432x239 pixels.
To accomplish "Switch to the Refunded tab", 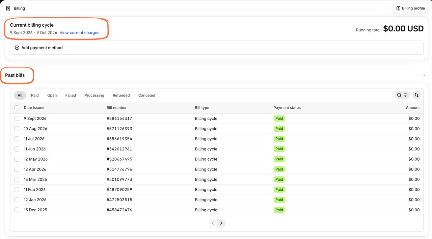I will pyautogui.click(x=121, y=95).
